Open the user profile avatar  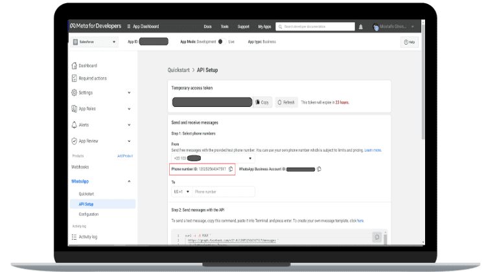[x=375, y=27]
